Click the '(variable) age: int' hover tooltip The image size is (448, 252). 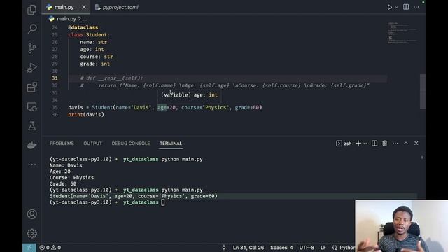point(189,95)
